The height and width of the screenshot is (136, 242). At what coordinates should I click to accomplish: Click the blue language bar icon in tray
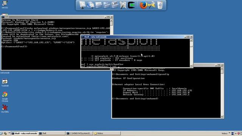click(233, 133)
